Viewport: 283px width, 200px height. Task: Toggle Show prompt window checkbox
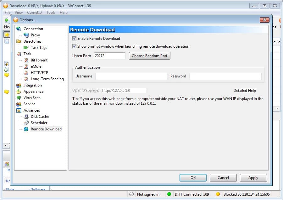point(74,46)
